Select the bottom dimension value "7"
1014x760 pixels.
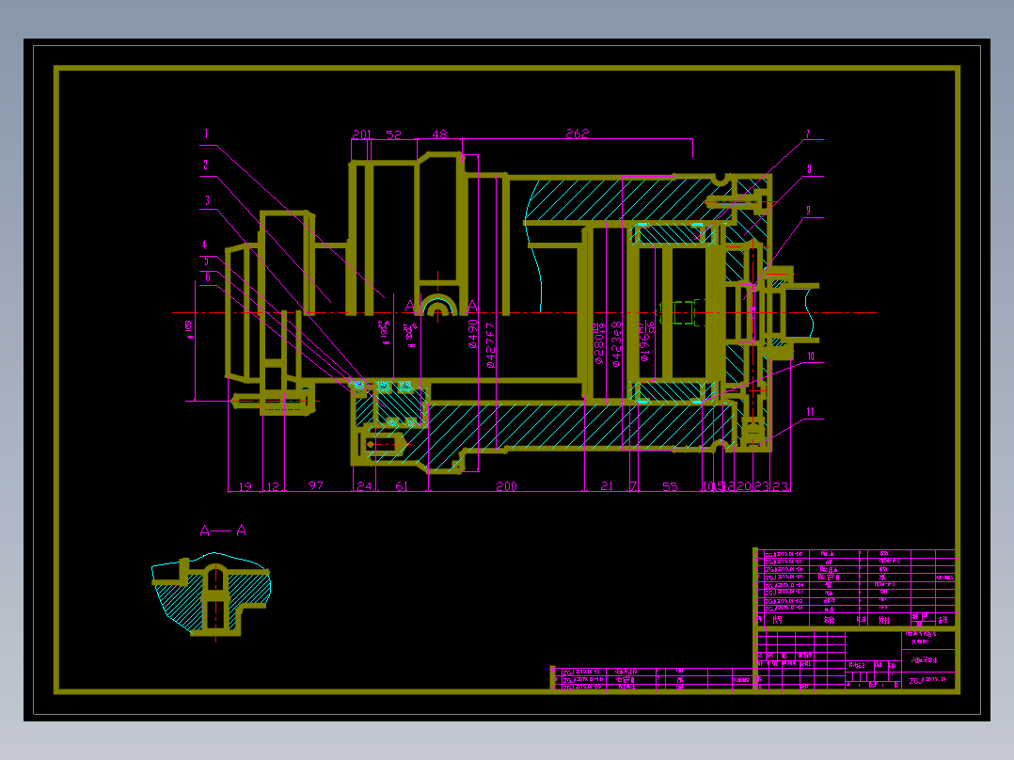click(x=634, y=485)
